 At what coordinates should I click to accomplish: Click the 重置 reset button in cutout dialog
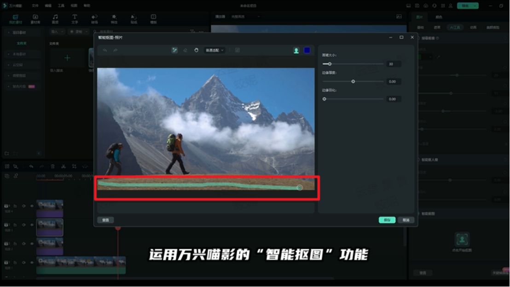[x=105, y=220]
